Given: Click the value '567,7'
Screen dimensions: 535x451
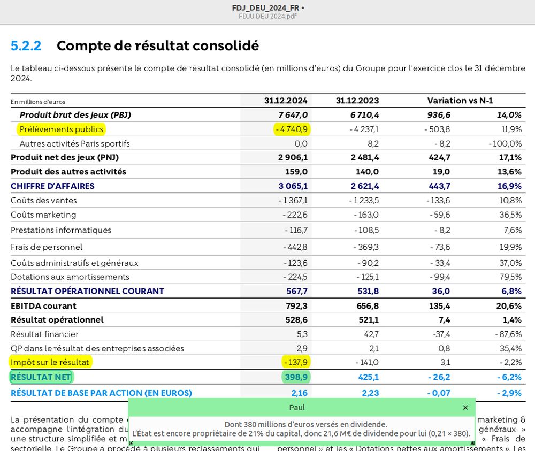Looking at the screenshot, I should pos(297,291).
